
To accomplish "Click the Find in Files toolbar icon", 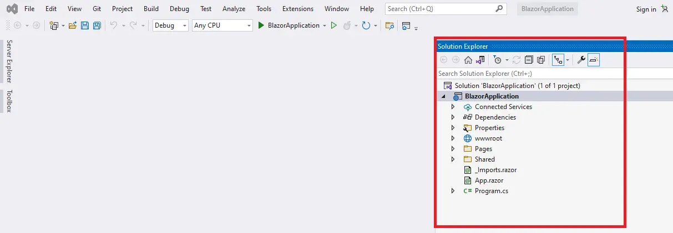I will (389, 25).
